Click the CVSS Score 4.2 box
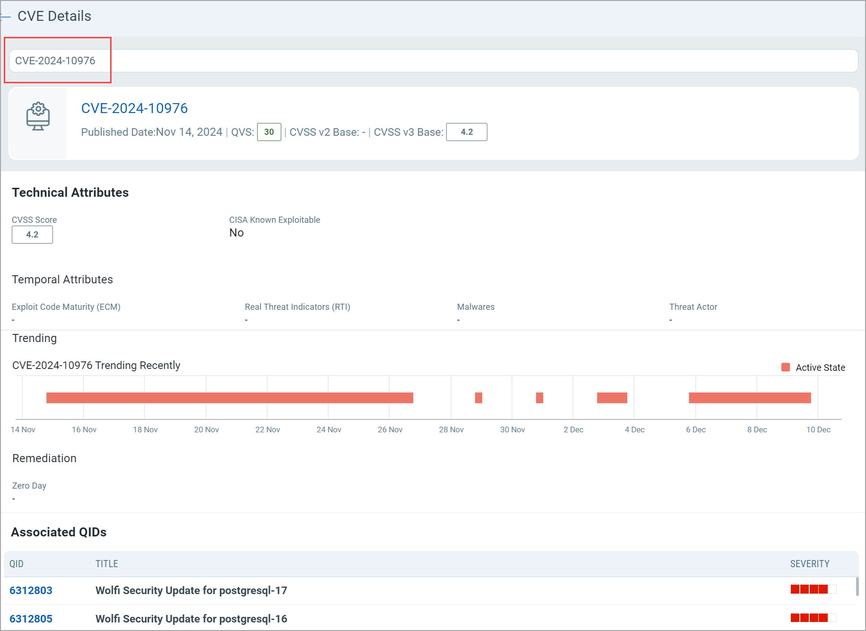The image size is (866, 631). pyautogui.click(x=32, y=235)
